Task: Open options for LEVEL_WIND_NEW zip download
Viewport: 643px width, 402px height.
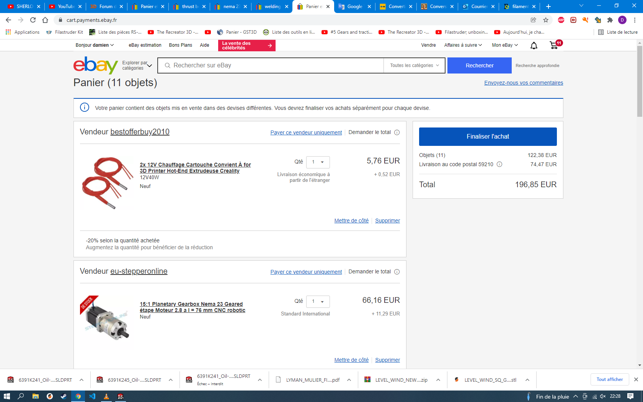Action: [438, 380]
